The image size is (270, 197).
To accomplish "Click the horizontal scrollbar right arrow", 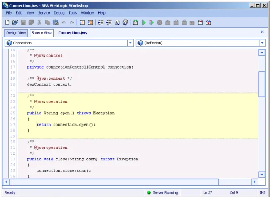I will click(x=255, y=182).
